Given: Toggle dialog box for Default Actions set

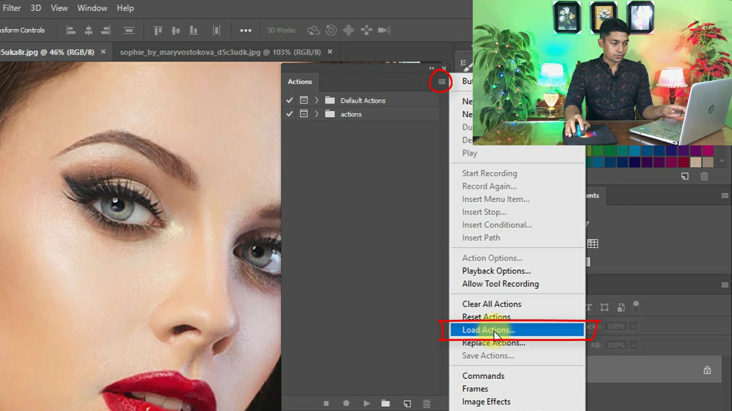Looking at the screenshot, I should click(x=304, y=100).
